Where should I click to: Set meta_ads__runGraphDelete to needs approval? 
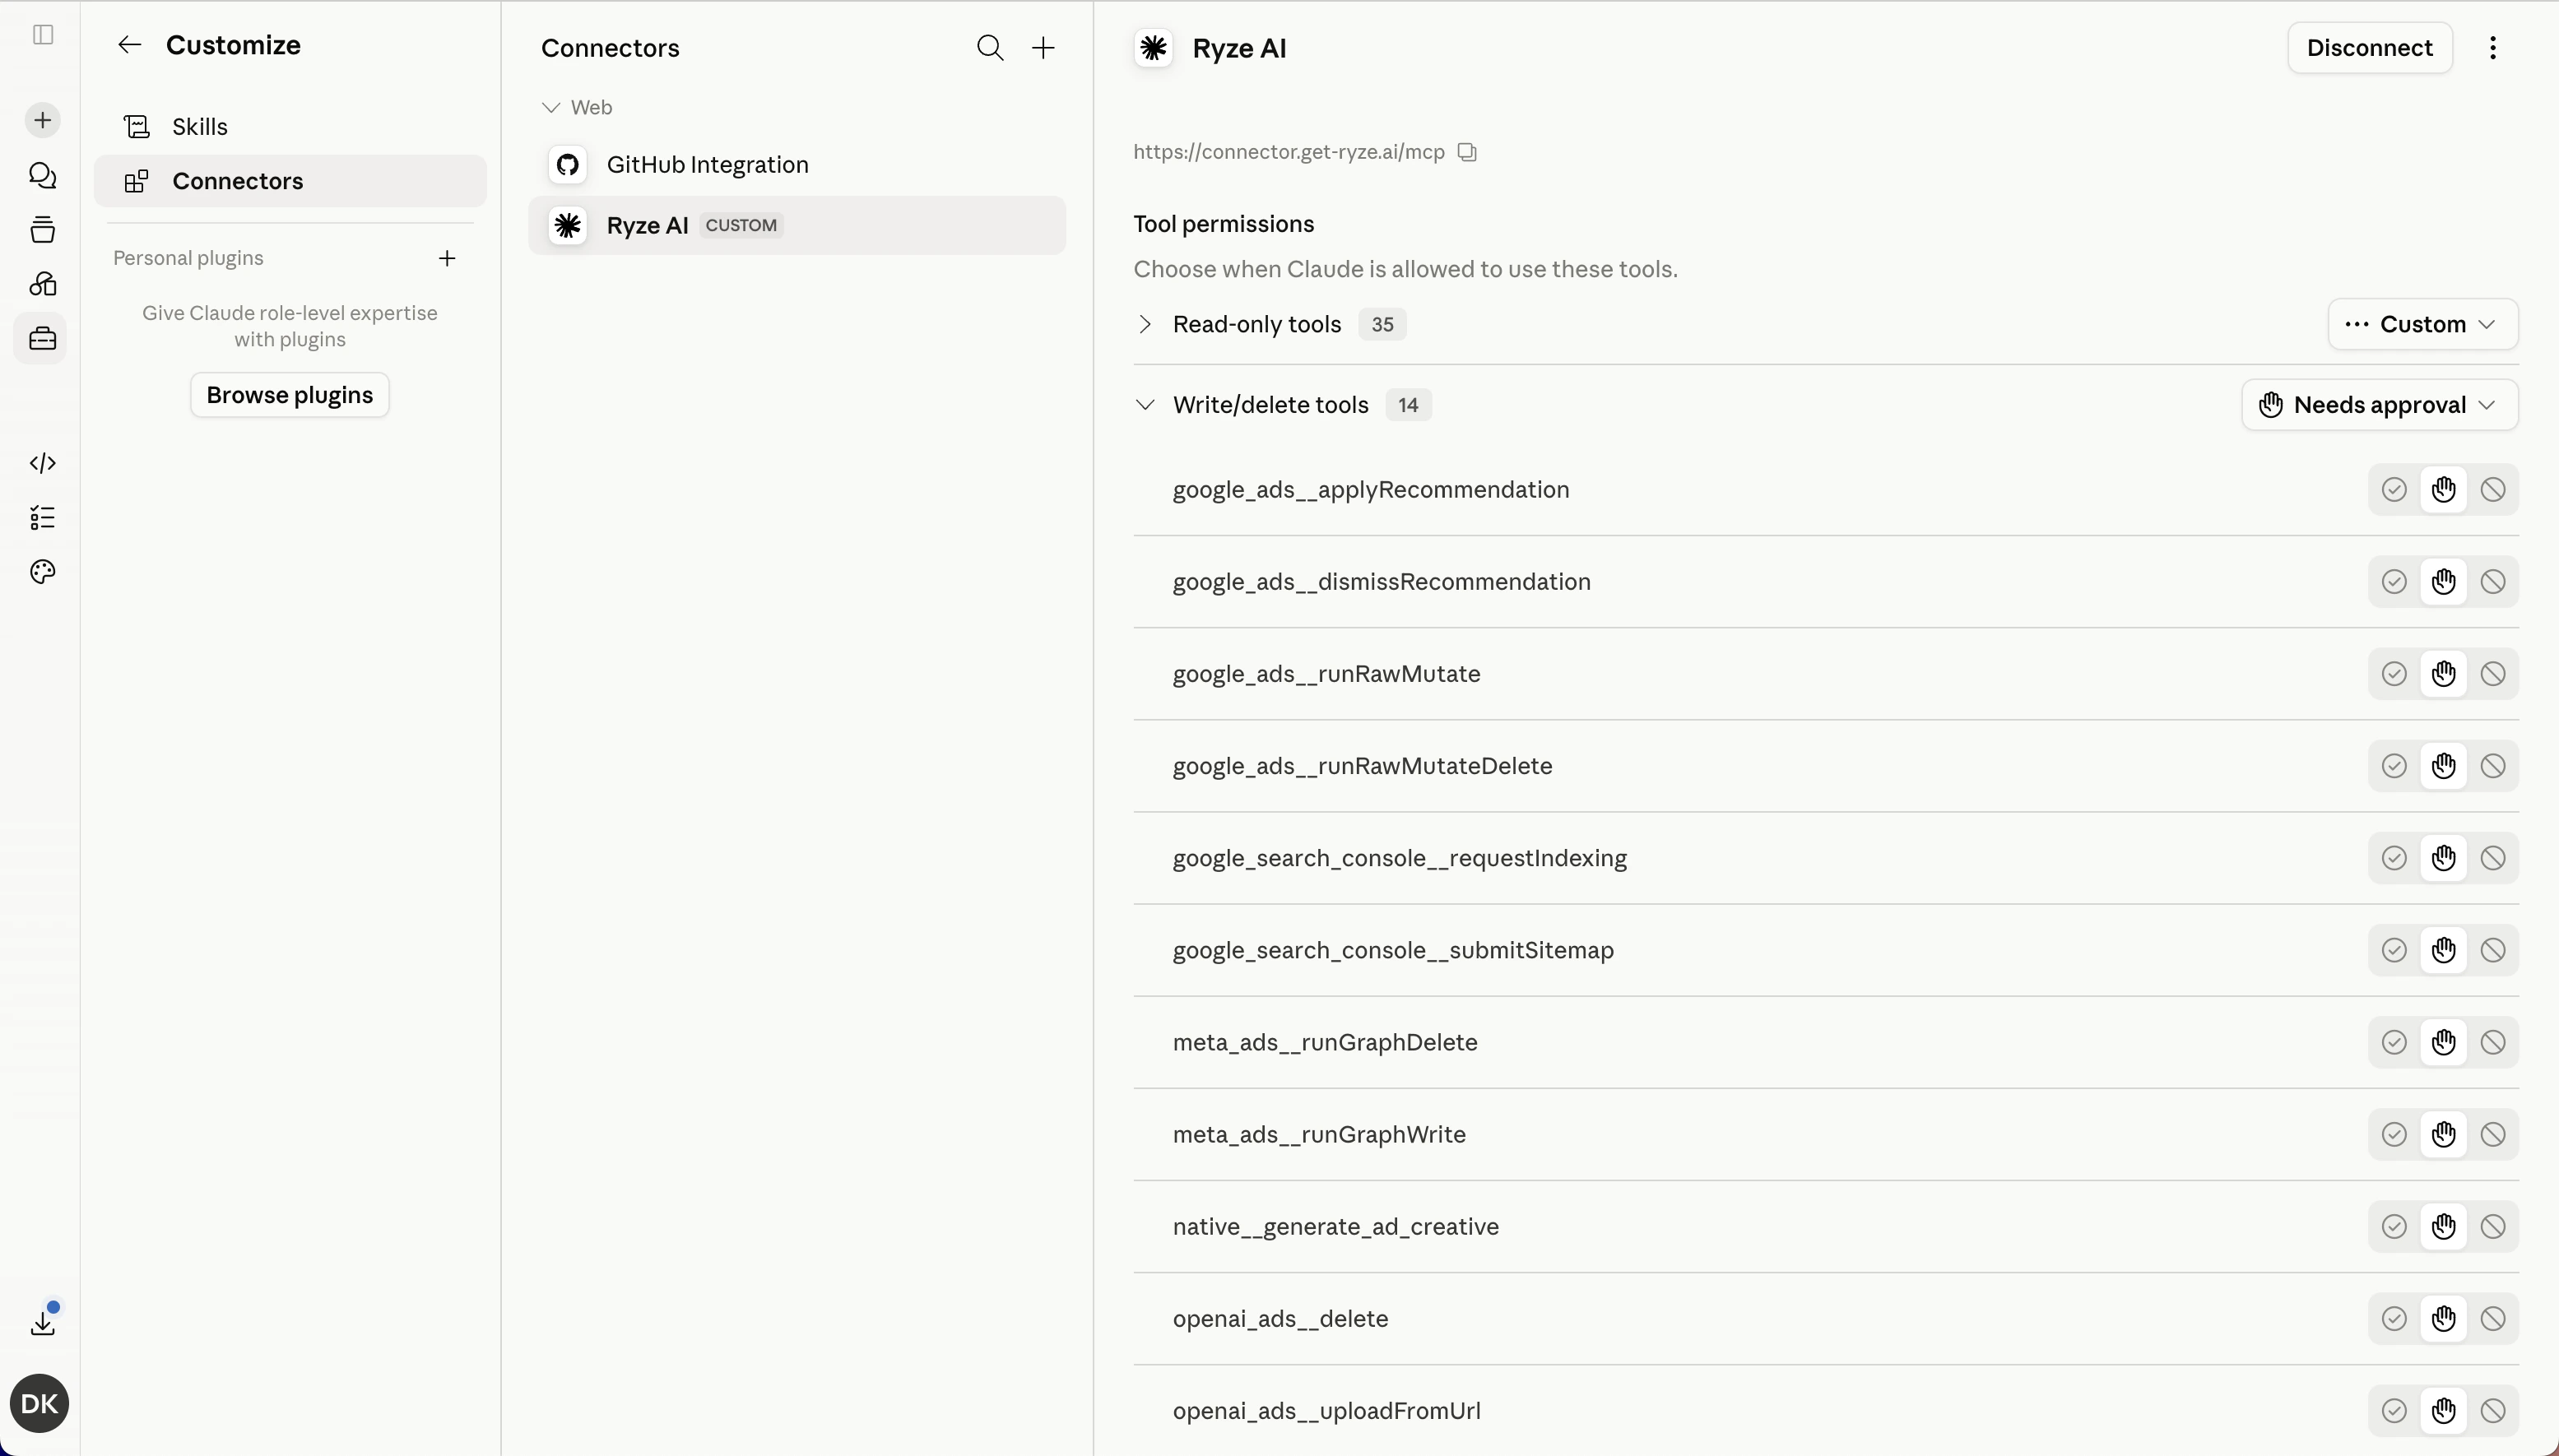(x=2444, y=1042)
